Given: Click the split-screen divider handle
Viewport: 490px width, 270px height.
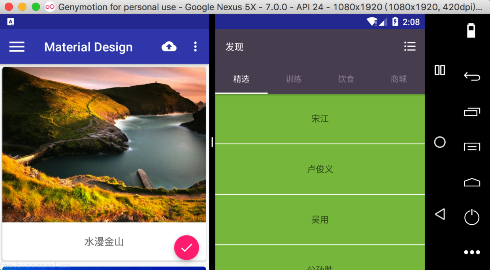Looking at the screenshot, I should [212, 142].
